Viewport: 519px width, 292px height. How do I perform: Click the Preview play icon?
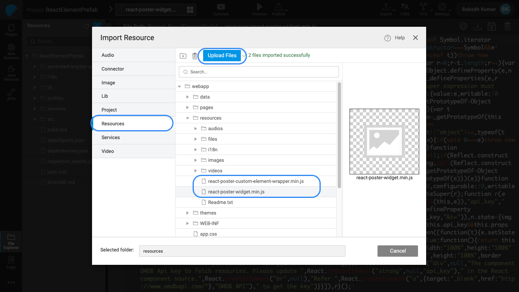[x=260, y=7]
